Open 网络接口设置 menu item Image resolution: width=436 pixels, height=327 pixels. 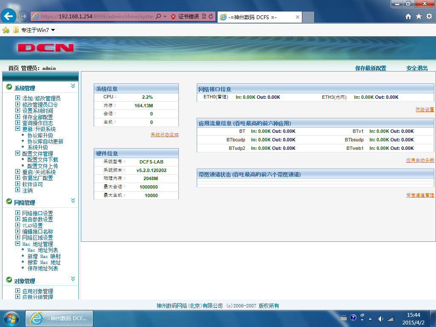[37, 213]
